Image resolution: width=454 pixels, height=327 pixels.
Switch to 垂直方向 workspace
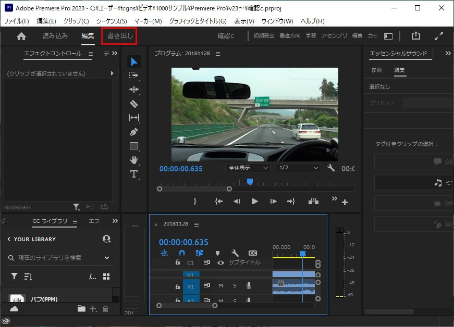coord(290,35)
